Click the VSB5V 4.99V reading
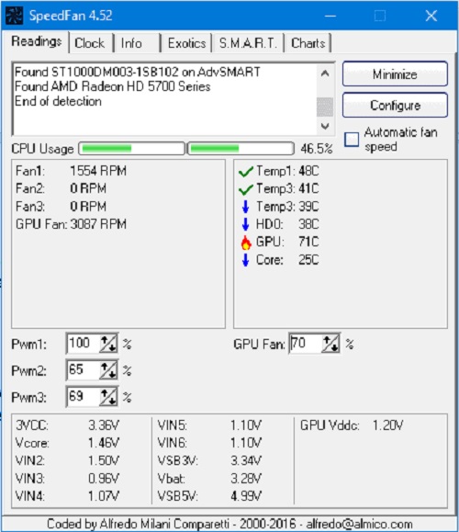The width and height of the screenshot is (459, 532). click(209, 496)
